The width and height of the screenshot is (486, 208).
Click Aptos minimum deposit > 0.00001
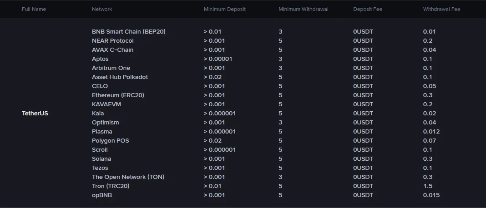[218, 59]
